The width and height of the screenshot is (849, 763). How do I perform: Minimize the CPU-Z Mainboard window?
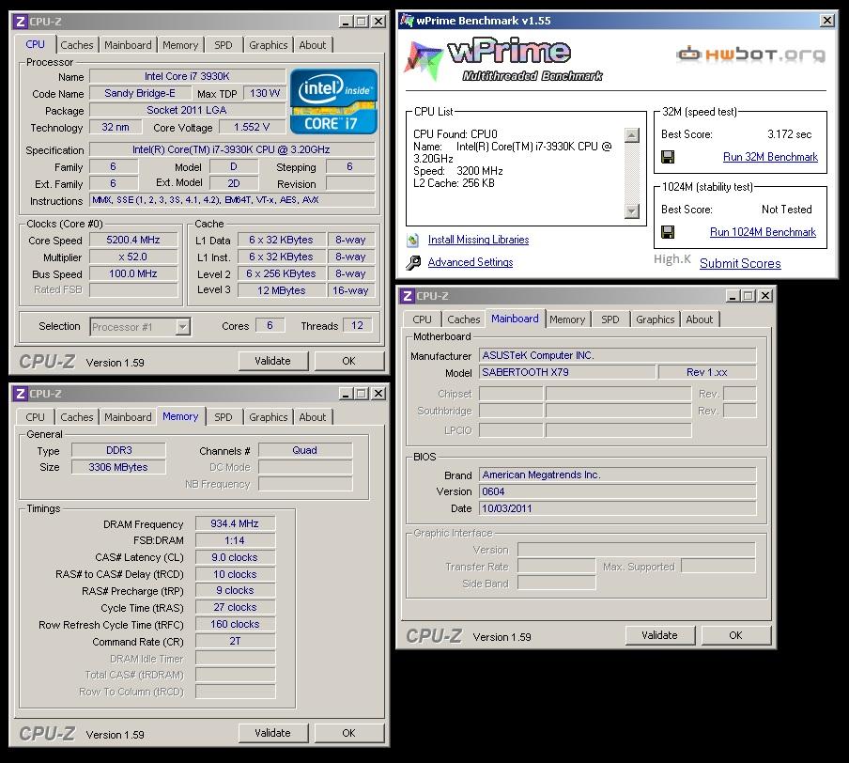pos(733,296)
